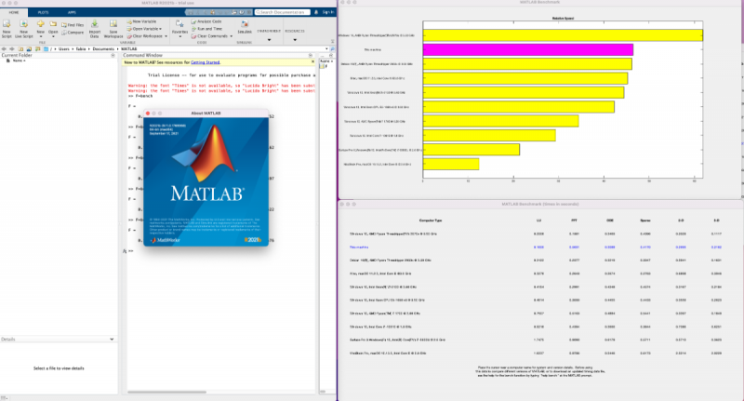This screenshot has width=744, height=401.
Task: Open Current Folder panel actions menu
Action: [113, 56]
